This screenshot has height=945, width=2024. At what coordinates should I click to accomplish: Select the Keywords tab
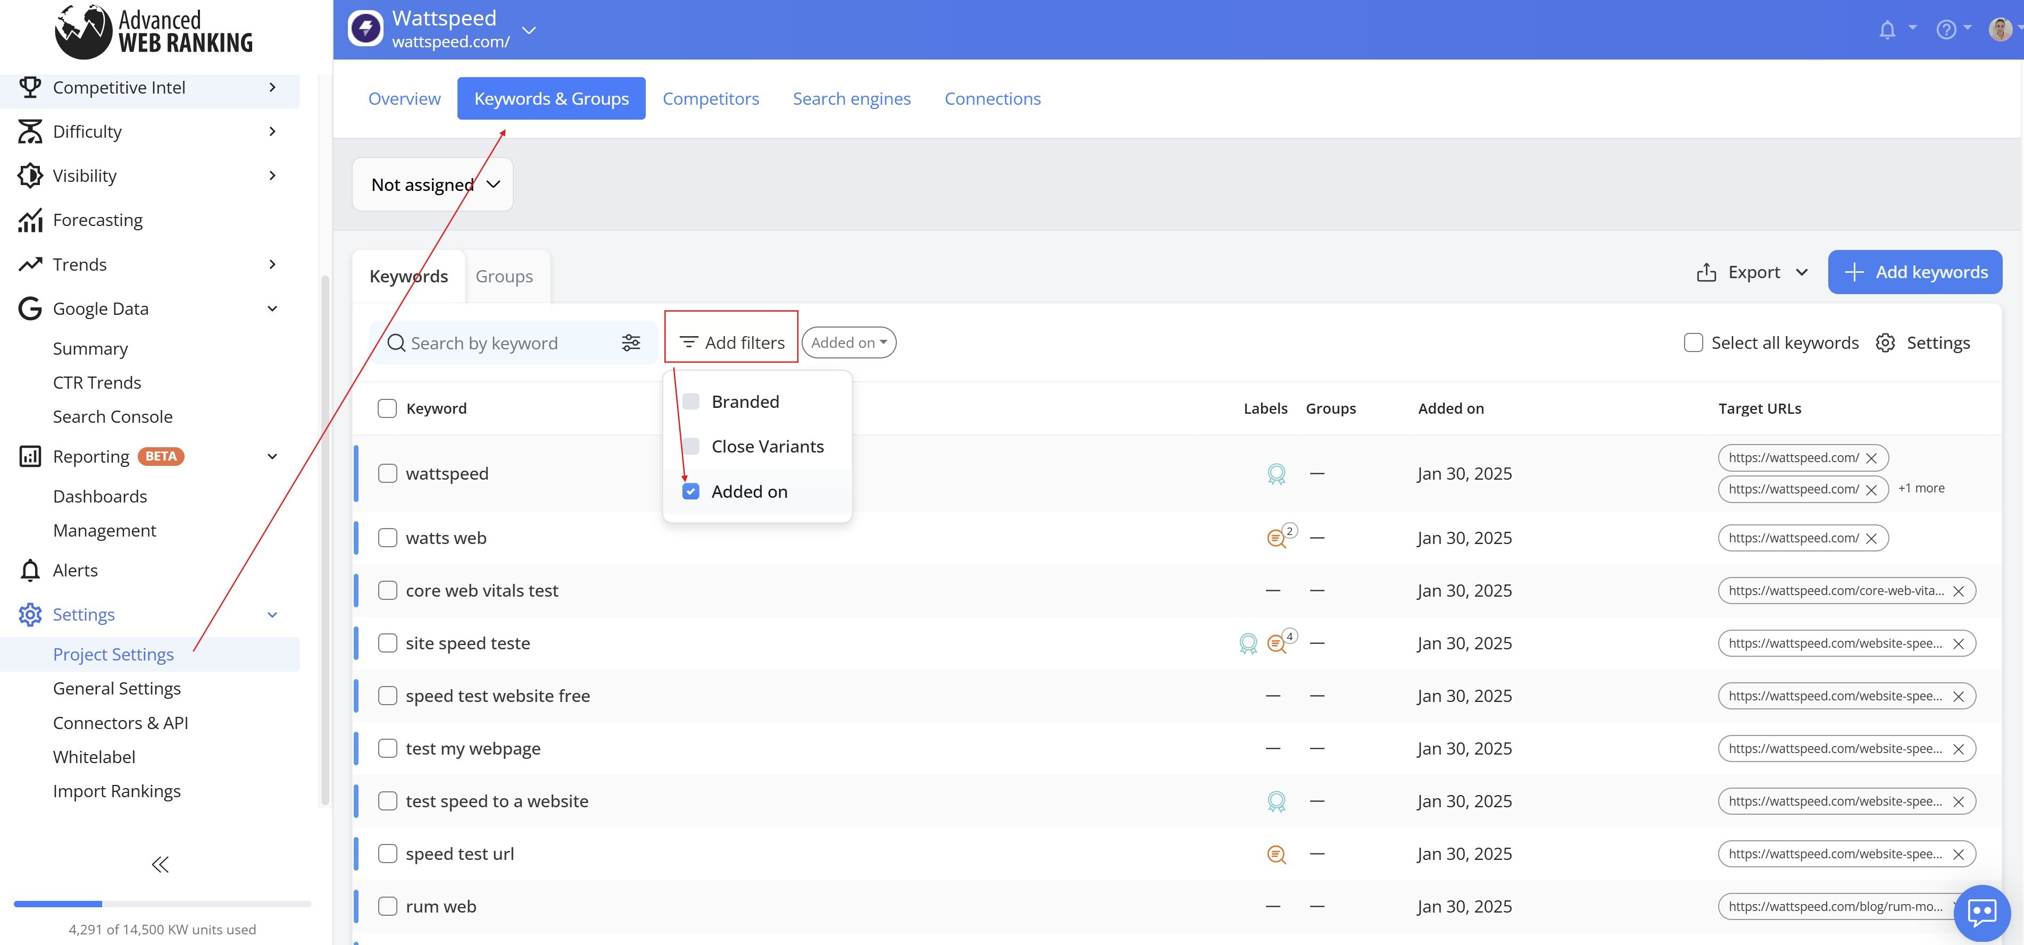click(x=409, y=277)
